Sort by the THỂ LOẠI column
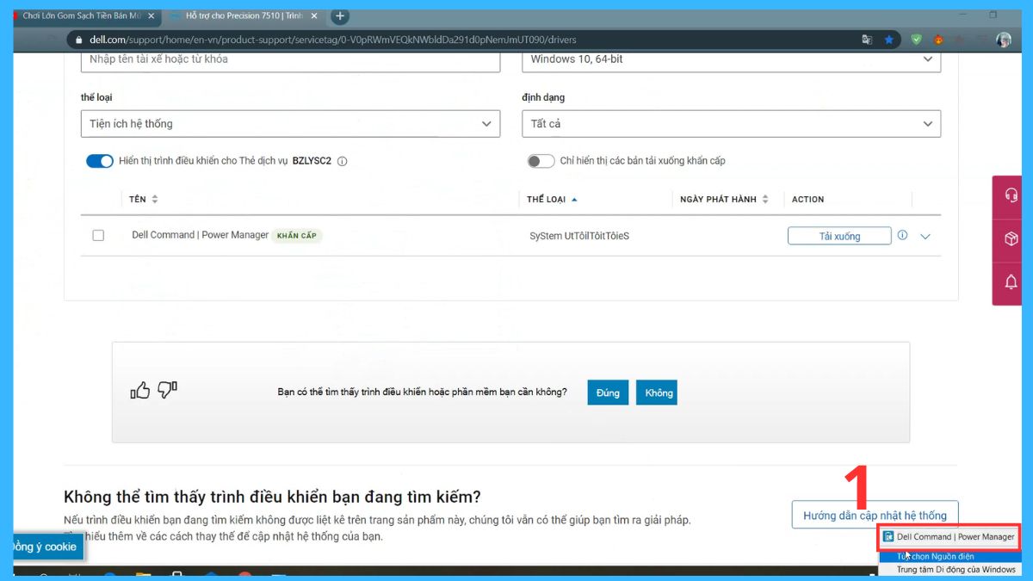Image resolution: width=1033 pixels, height=581 pixels. click(552, 199)
